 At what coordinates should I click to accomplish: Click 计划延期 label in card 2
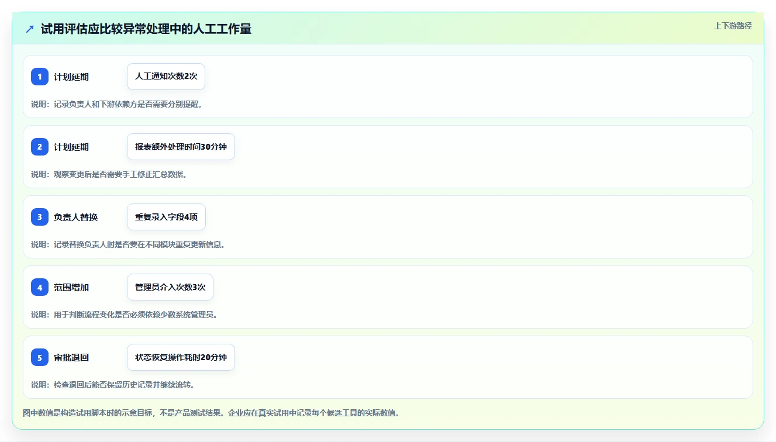tap(71, 147)
